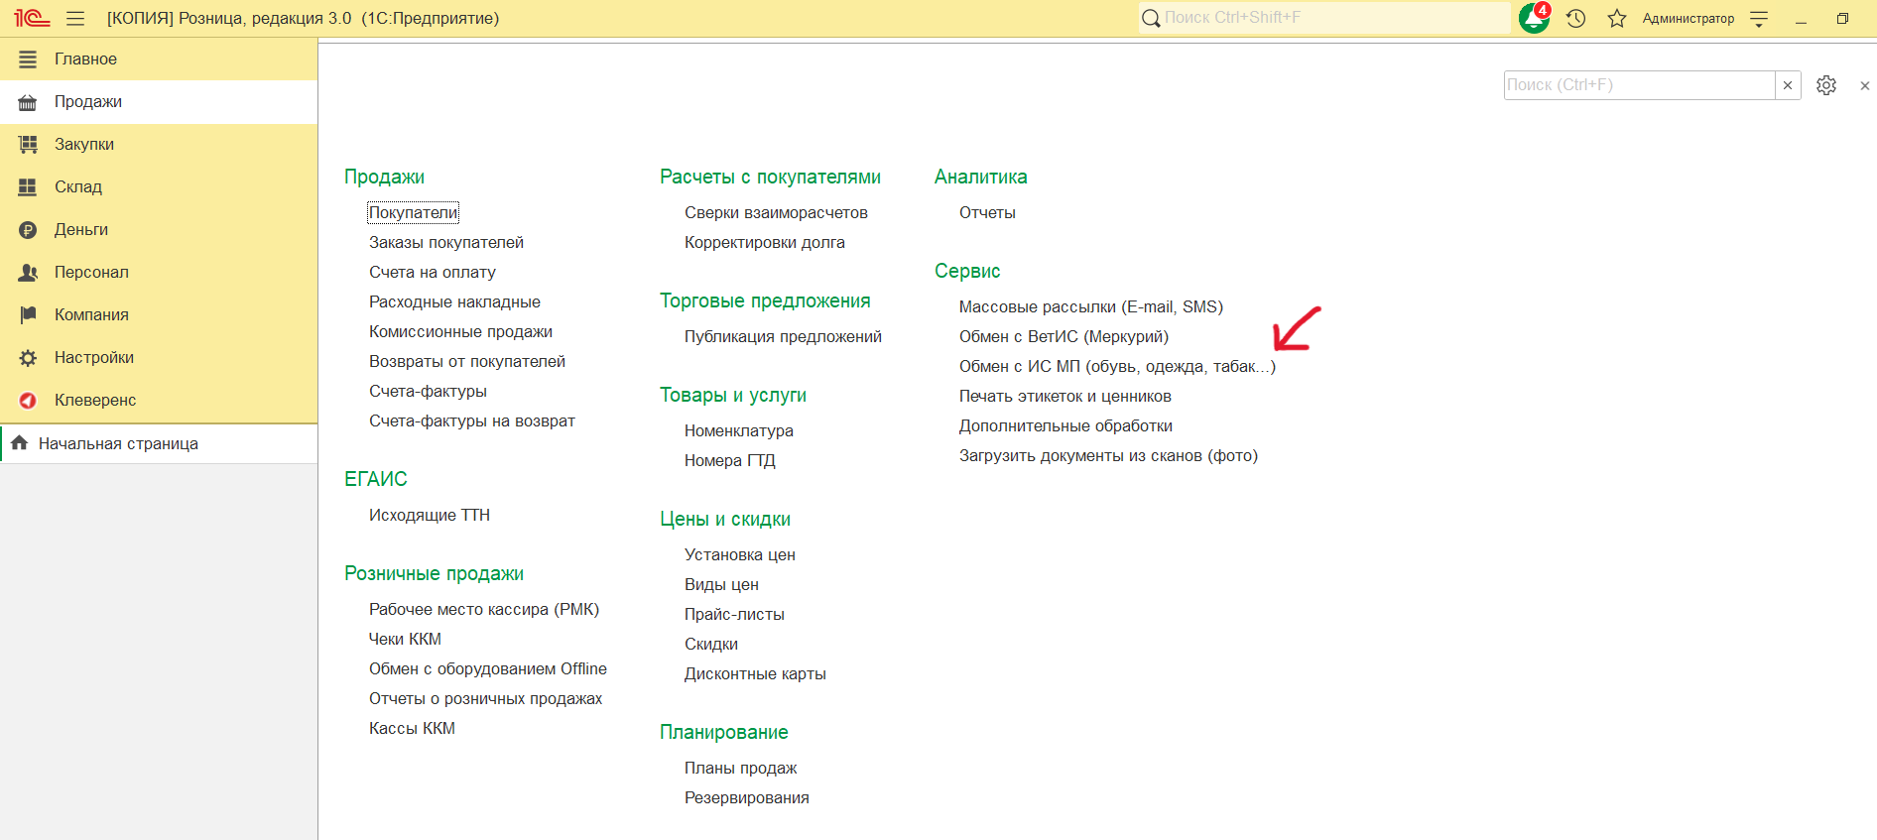Open section panel settings gear
1877x840 pixels.
click(x=1826, y=85)
